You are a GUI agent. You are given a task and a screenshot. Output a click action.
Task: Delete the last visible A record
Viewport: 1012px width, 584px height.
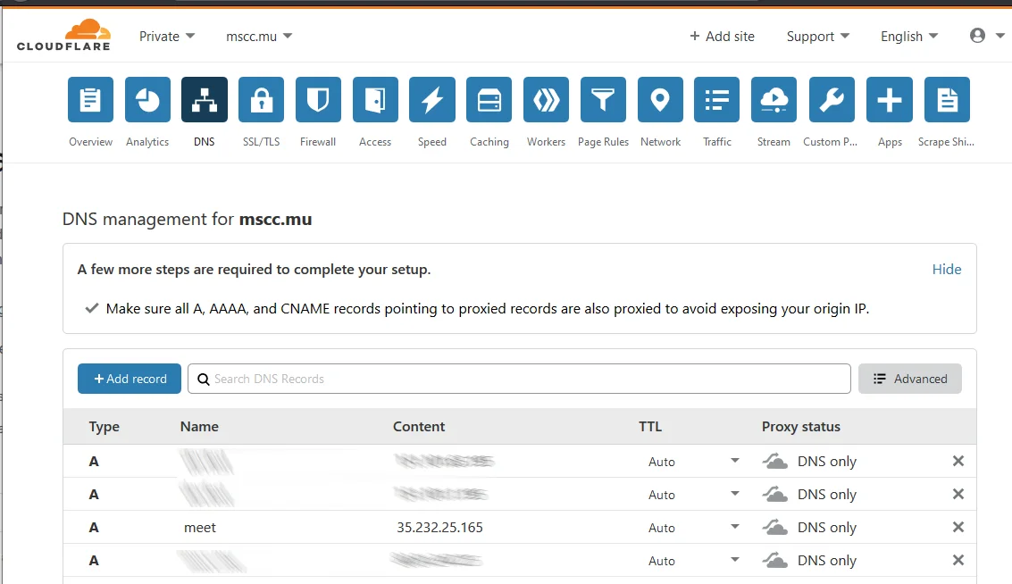tap(958, 560)
